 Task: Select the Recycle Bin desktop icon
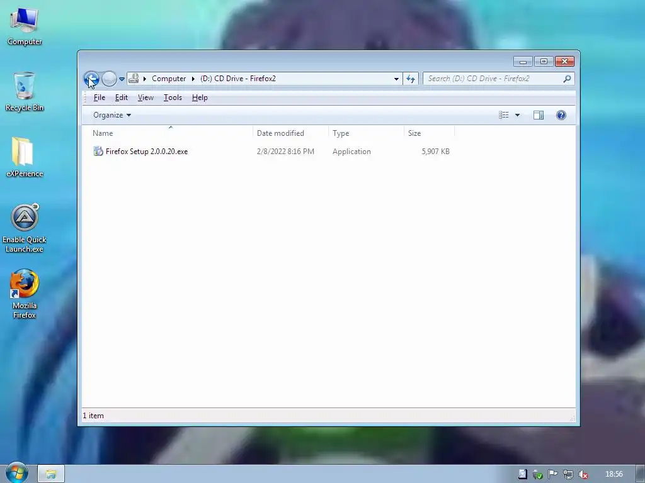(x=25, y=92)
